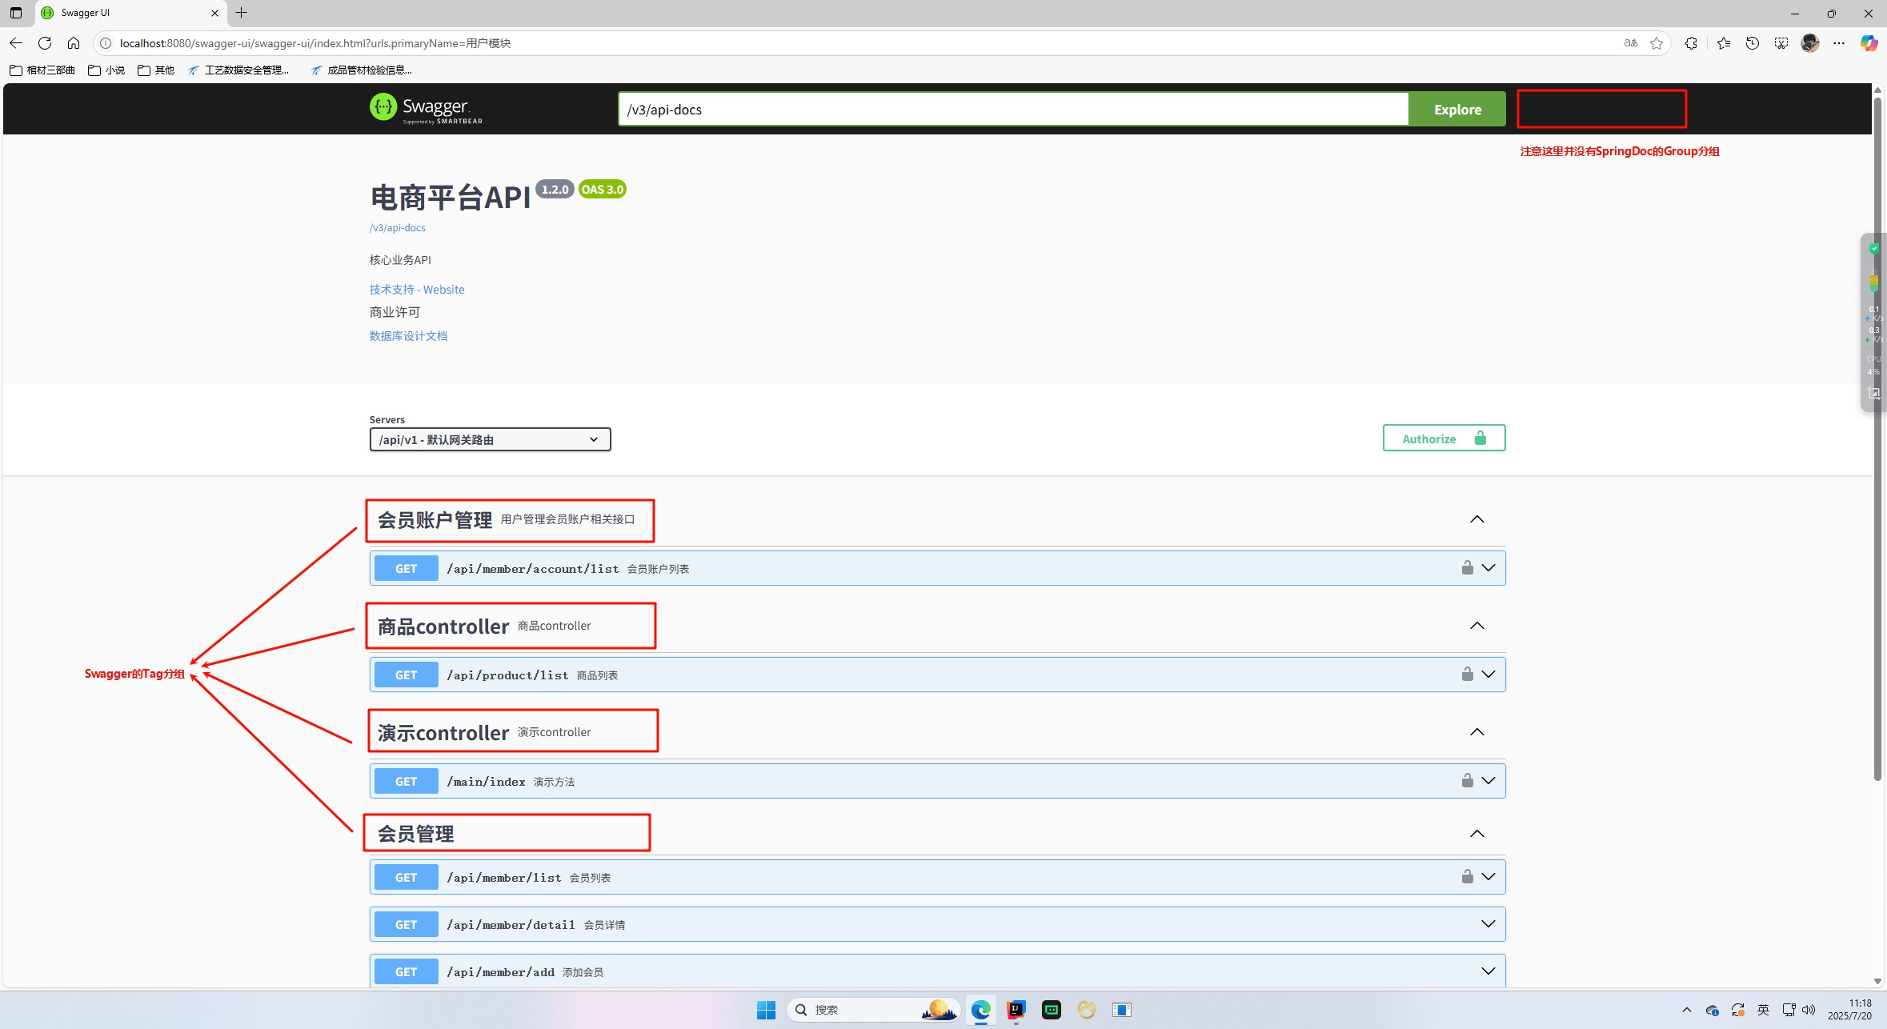Open Copilot icon in browser toolbar
Screen dimensions: 1887x1029
click(x=1868, y=43)
